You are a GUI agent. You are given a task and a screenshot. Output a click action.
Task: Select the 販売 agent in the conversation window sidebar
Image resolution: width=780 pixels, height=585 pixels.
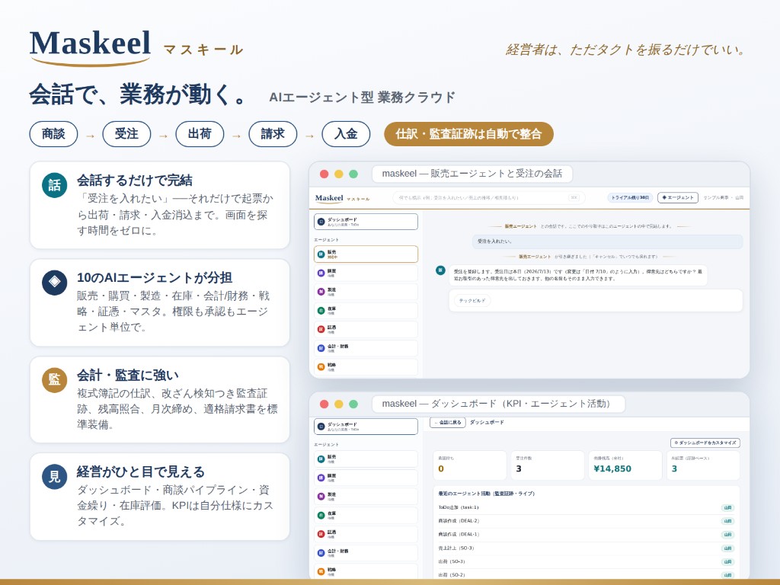pyautogui.click(x=366, y=254)
